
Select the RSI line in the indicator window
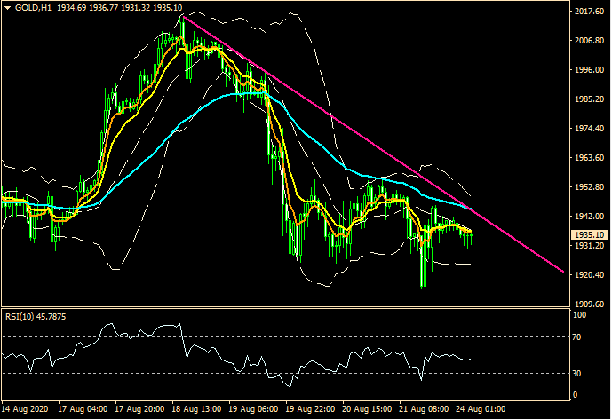coord(213,355)
